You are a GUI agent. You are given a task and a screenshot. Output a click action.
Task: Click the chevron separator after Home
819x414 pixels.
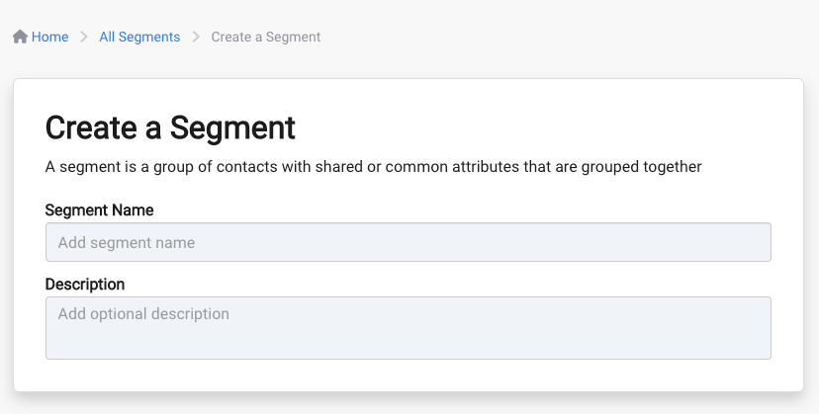pyautogui.click(x=83, y=37)
